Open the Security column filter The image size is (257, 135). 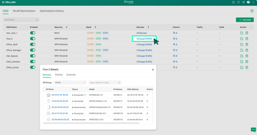pos(66,27)
